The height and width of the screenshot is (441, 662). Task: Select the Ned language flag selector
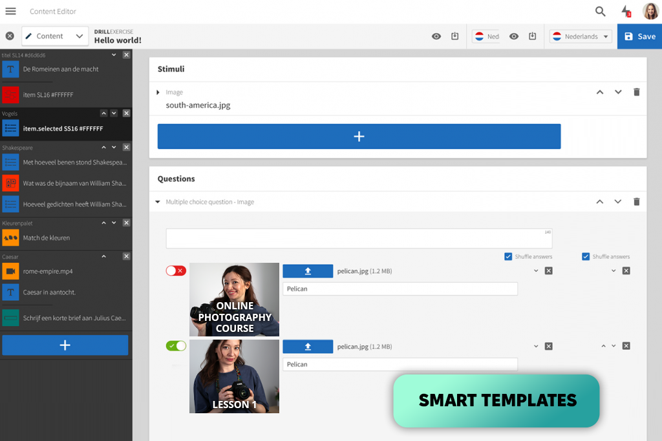[486, 37]
